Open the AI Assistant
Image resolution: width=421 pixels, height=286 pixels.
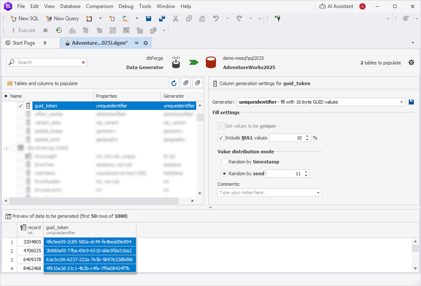point(336,6)
